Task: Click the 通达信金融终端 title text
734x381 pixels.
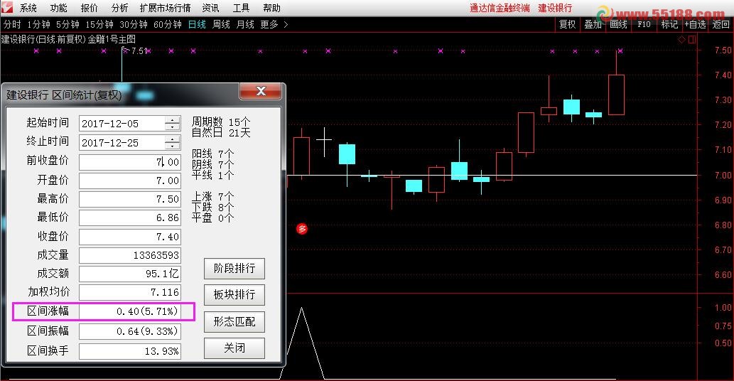Action: [500, 8]
